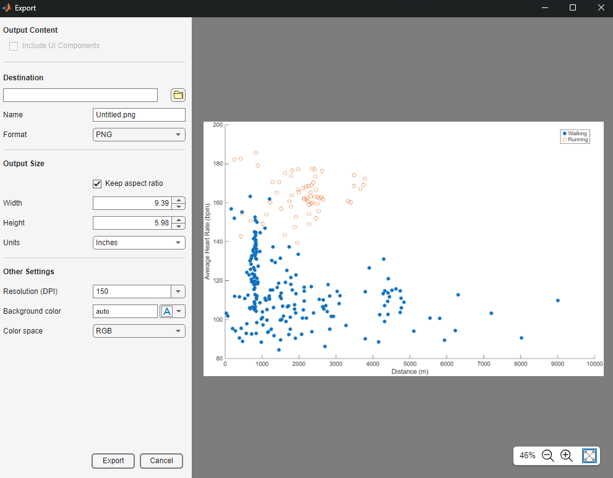Click the browse folder icon
The height and width of the screenshot is (478, 613).
click(x=178, y=95)
